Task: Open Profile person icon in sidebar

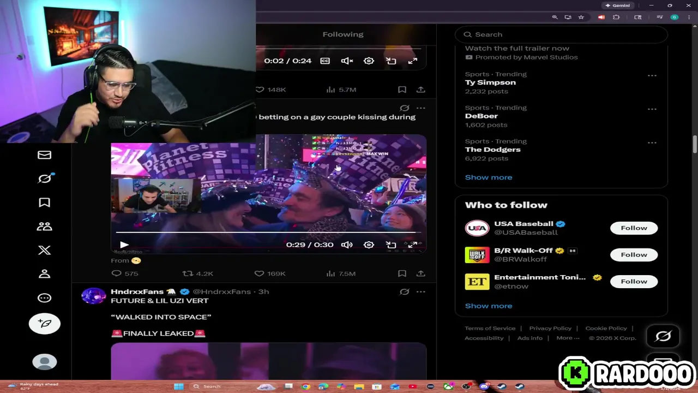Action: click(x=44, y=274)
